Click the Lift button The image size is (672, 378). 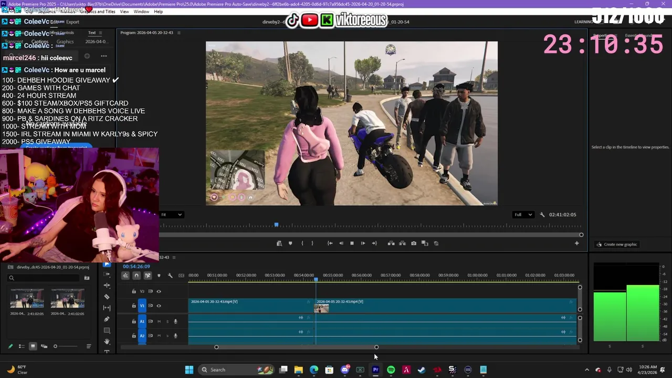[x=391, y=243]
